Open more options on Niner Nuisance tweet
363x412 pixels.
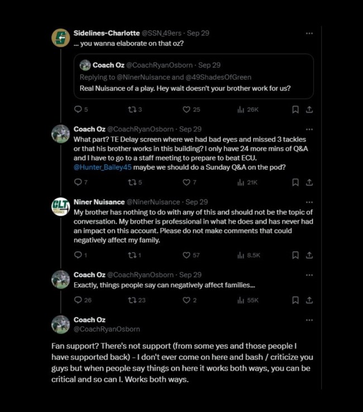[309, 202]
